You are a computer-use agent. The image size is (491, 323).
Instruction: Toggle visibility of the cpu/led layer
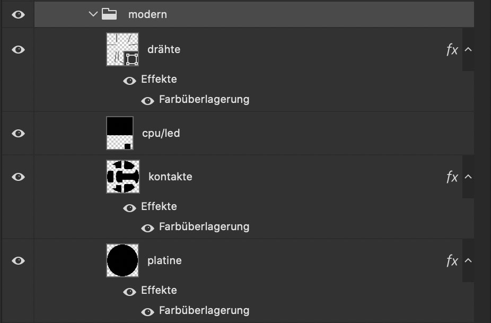18,134
